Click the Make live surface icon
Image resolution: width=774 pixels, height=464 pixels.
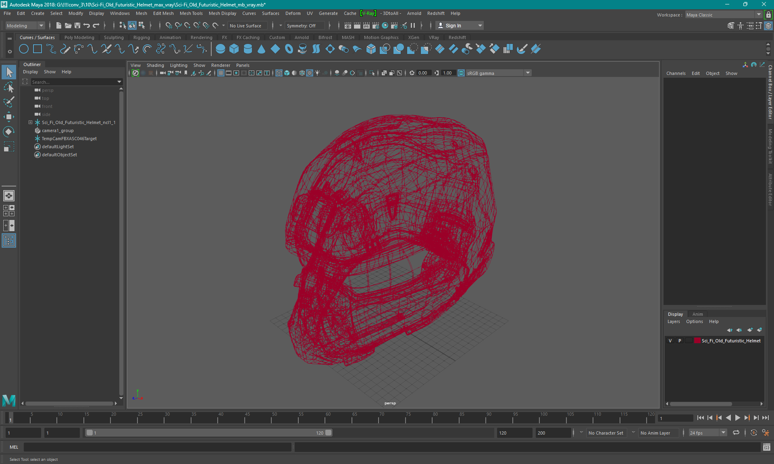click(x=216, y=25)
